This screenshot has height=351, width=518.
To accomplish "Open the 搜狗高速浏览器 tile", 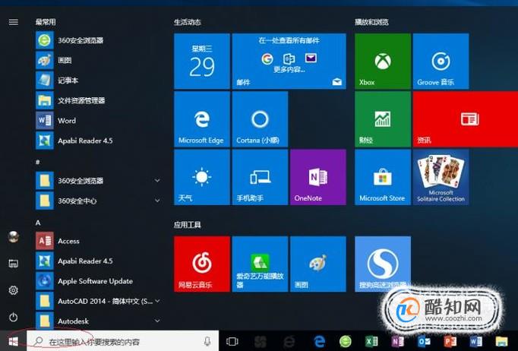I will pyautogui.click(x=383, y=264).
